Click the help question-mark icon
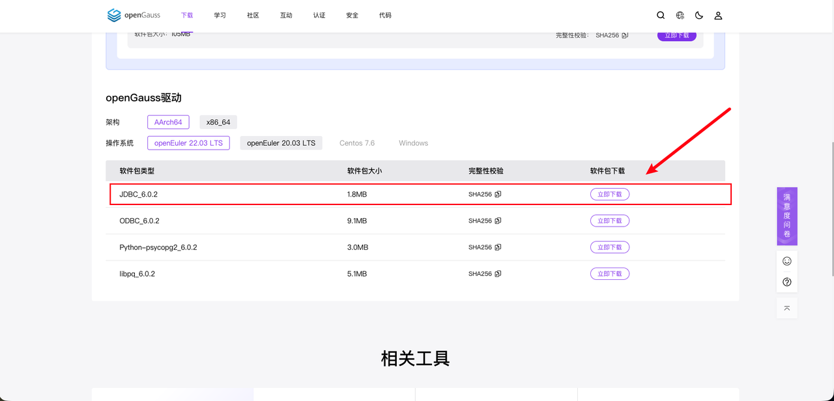This screenshot has width=834, height=401. (x=786, y=281)
